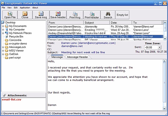The height and width of the screenshot is (116, 168).
Task: Select the perl script folder icon
Action: [7, 58]
